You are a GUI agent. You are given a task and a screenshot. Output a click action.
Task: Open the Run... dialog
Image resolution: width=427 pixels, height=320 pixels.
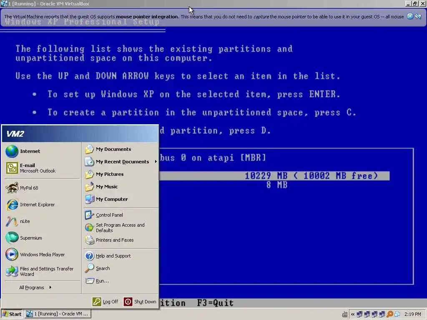coord(121,281)
